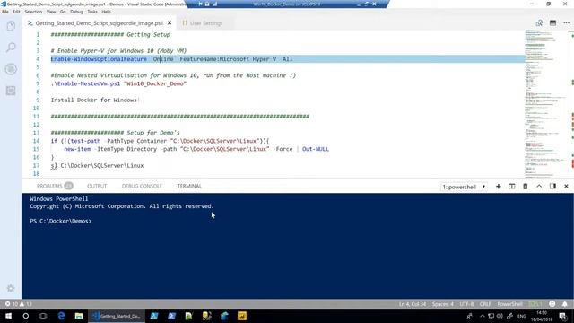This screenshot has height=323, width=574.
Task: Click the open changes editor toolbar icon
Action: pyautogui.click(x=539, y=22)
